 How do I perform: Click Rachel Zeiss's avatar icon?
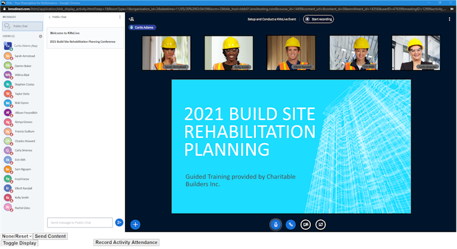click(x=8, y=207)
